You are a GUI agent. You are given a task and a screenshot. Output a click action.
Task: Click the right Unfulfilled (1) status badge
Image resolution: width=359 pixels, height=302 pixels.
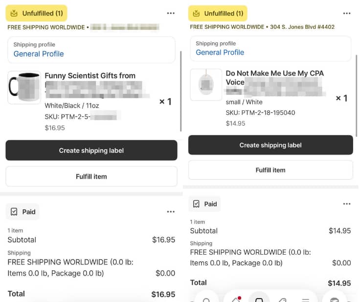[218, 13]
